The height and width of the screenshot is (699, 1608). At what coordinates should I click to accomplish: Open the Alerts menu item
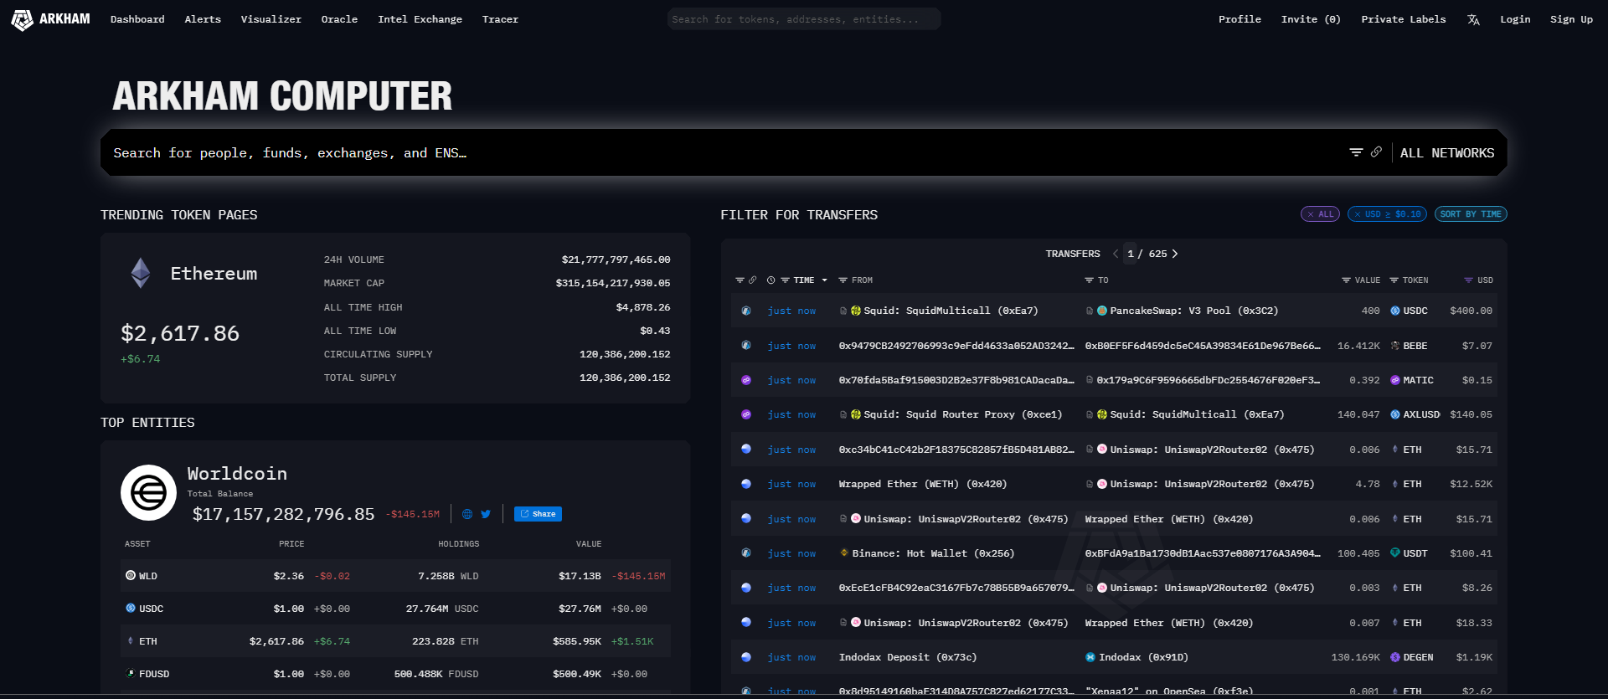coord(203,19)
